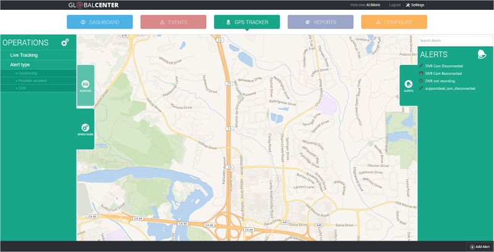
Task: Select the supportdesk_cam_disconnected alert
Action: [x=450, y=88]
